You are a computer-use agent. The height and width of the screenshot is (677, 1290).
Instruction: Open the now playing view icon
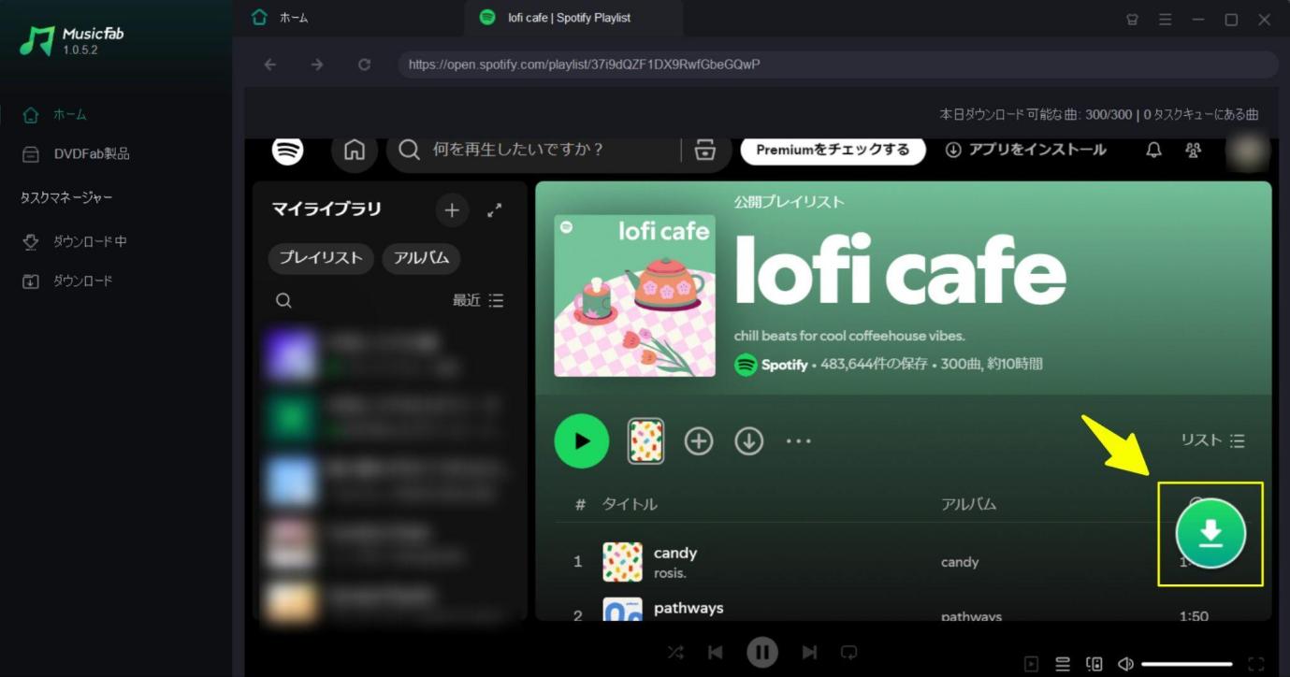1031,664
